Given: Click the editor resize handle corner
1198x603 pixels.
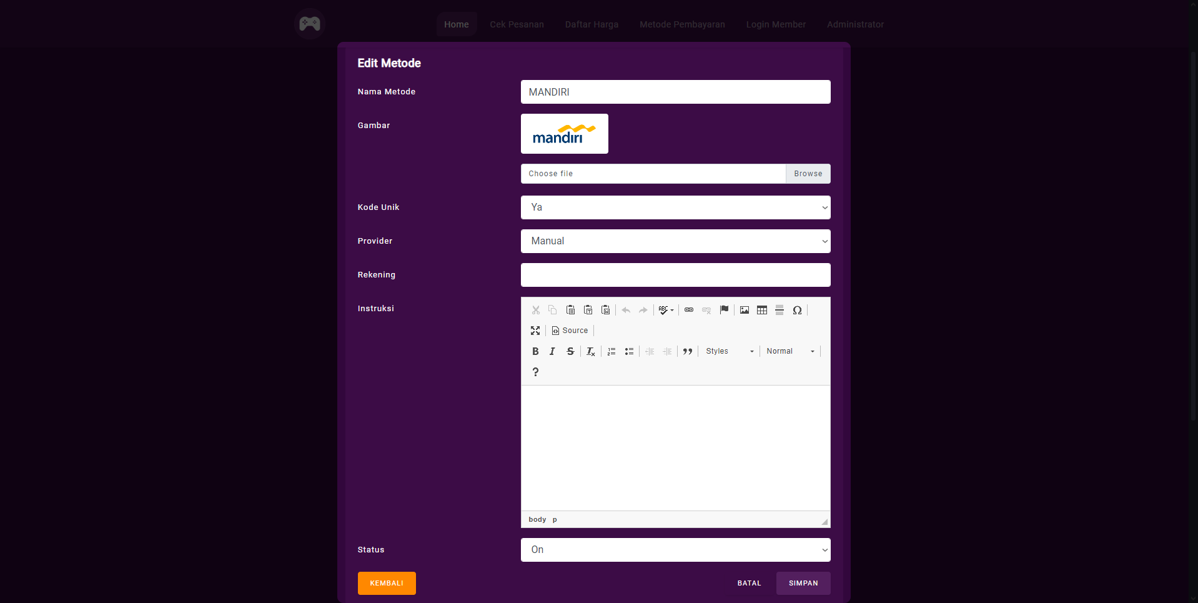Looking at the screenshot, I should 824,521.
